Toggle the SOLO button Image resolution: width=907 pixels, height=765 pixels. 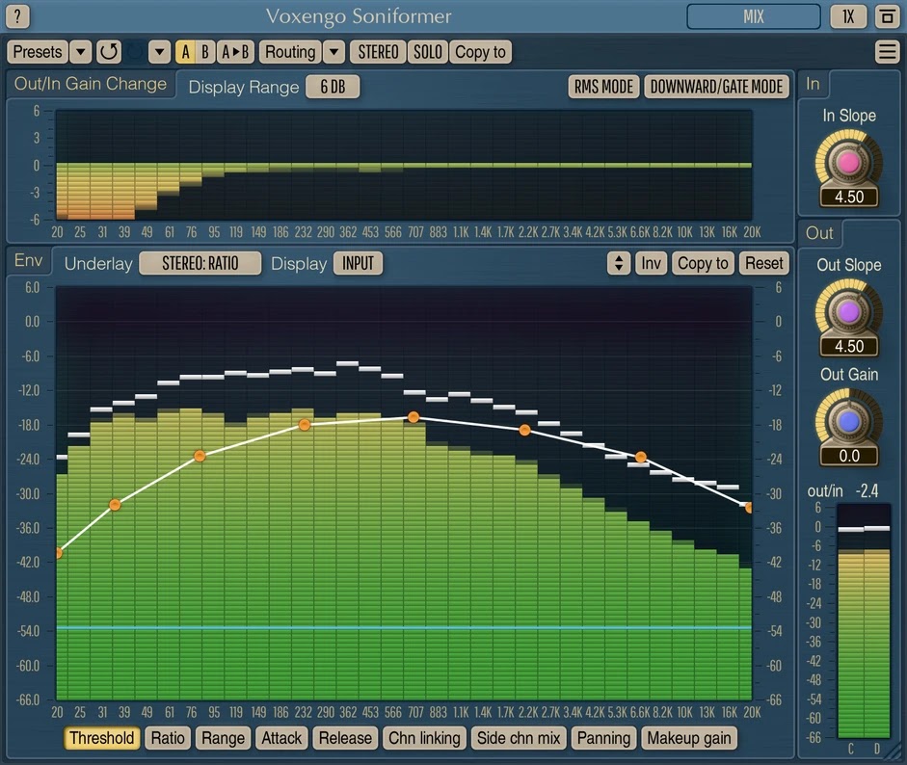point(427,52)
